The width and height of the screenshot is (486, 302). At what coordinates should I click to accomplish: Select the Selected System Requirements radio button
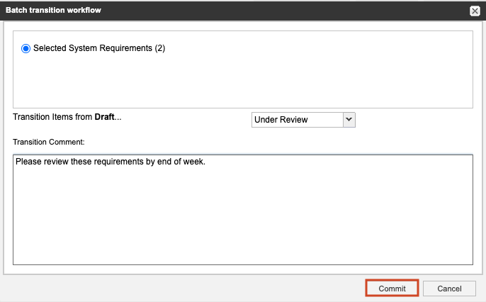click(x=26, y=49)
